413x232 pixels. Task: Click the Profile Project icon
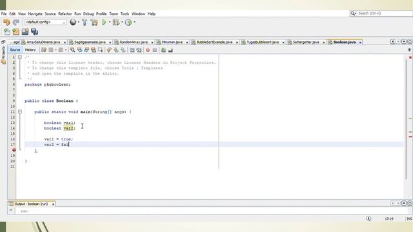(x=128, y=23)
